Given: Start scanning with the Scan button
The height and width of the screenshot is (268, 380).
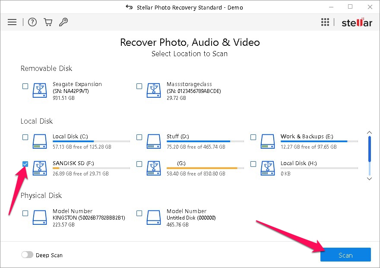Looking at the screenshot, I should 345,255.
